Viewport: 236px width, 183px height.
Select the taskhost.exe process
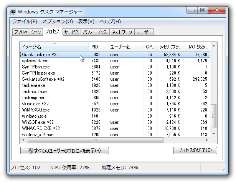coord(115,91)
